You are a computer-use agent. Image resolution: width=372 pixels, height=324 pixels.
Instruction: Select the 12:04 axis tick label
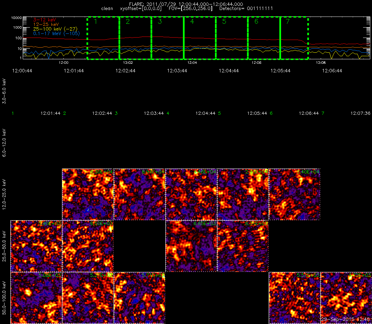[x=192, y=63]
